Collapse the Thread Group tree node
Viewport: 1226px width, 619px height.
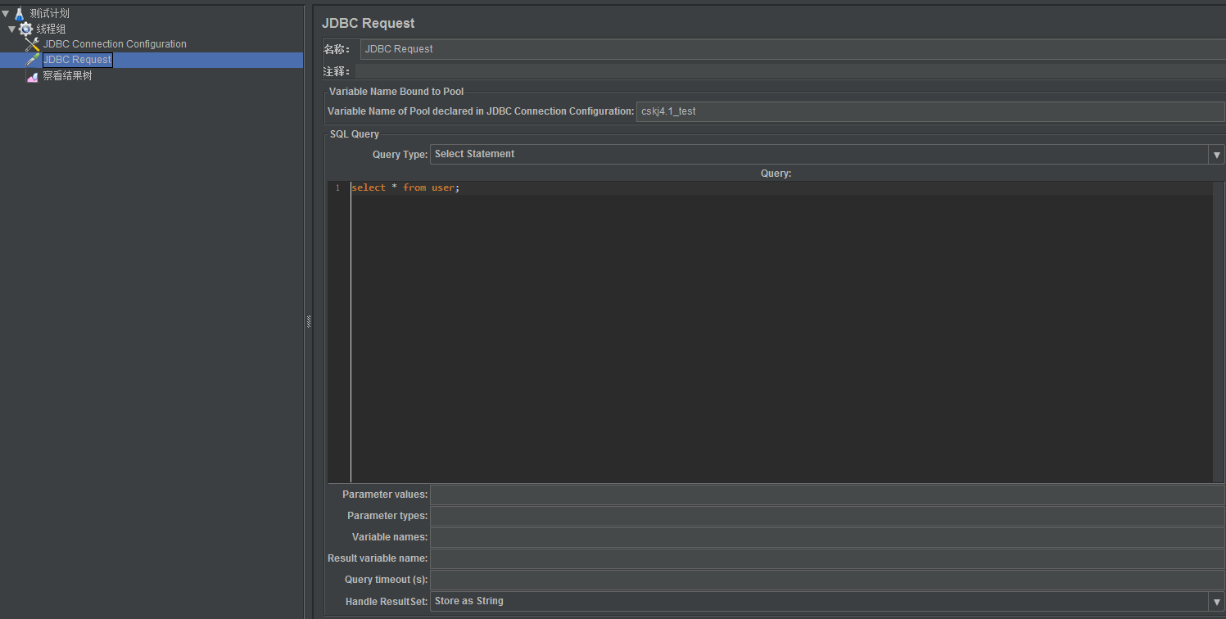(x=12, y=29)
